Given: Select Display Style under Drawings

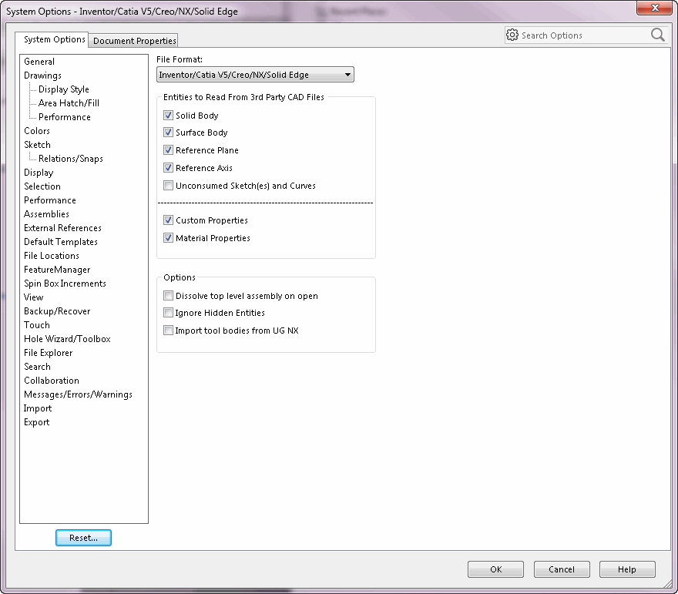Looking at the screenshot, I should coord(63,89).
